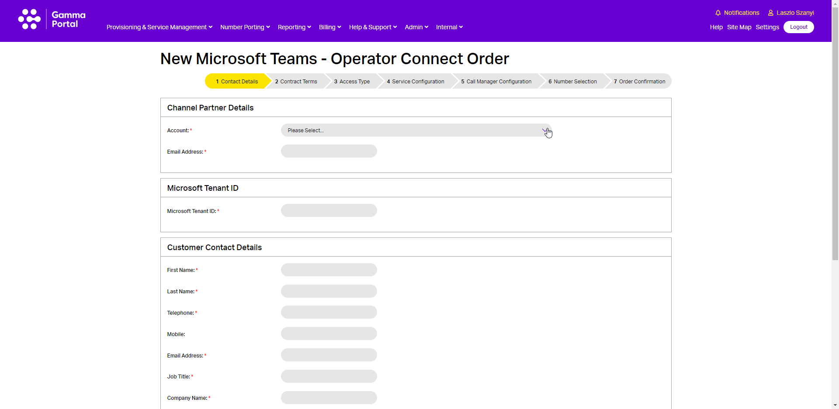Click the Company Name field
Screen dimensions: 839x409
click(x=329, y=398)
